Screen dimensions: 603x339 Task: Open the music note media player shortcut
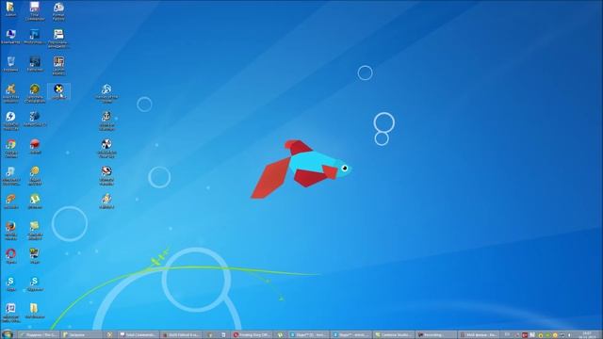tap(10, 176)
